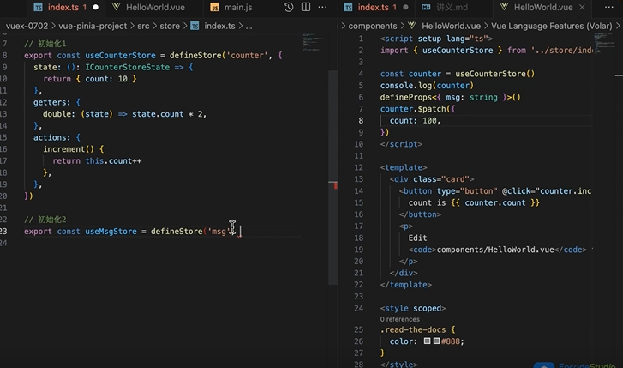Click unsaved dot on left index.ts tab
The width and height of the screenshot is (623, 368).
pos(95,7)
